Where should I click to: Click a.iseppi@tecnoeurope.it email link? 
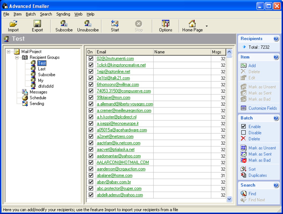(118, 124)
